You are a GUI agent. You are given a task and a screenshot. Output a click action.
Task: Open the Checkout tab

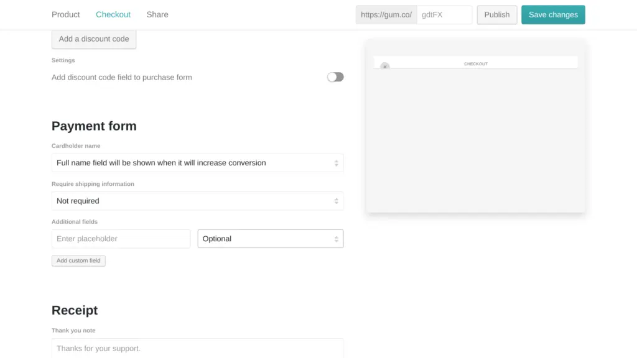[113, 14]
